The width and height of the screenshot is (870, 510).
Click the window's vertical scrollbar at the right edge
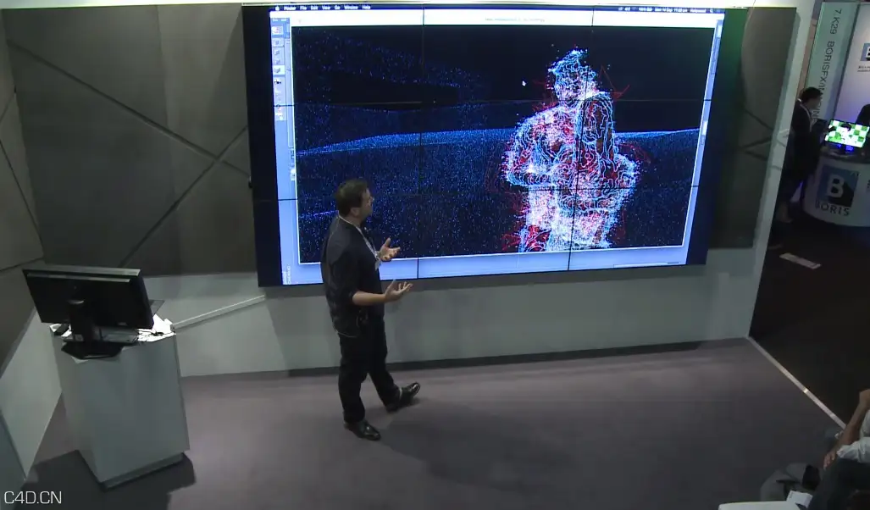705,133
